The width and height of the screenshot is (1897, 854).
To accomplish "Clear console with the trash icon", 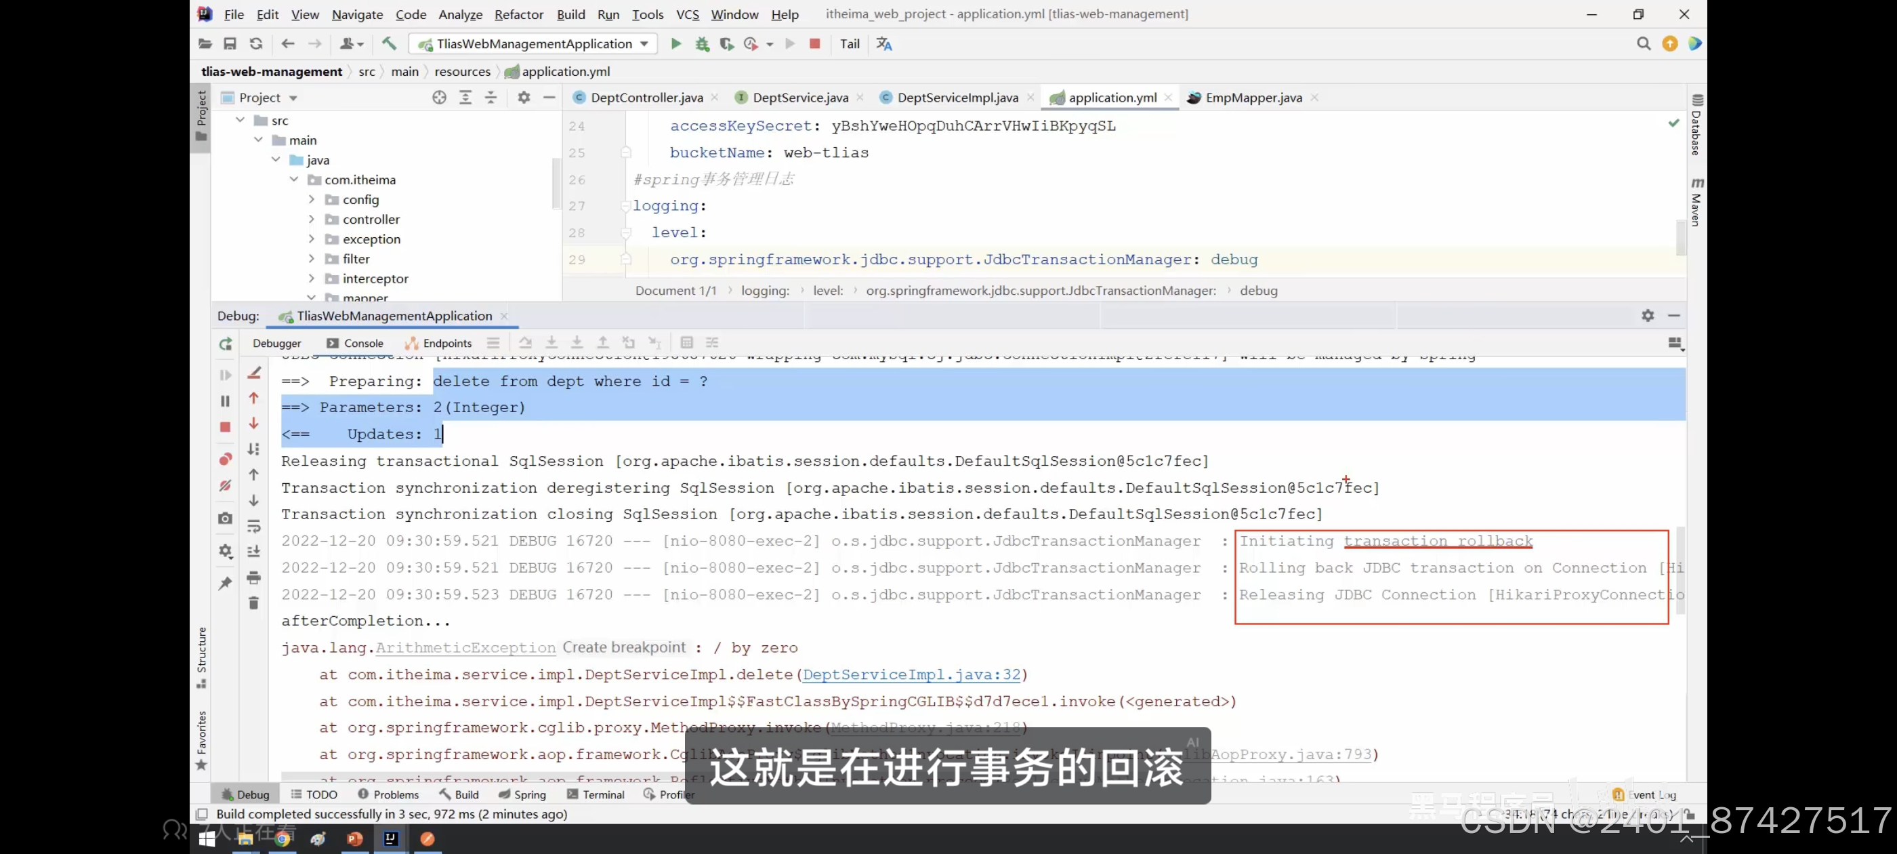I will (x=253, y=603).
